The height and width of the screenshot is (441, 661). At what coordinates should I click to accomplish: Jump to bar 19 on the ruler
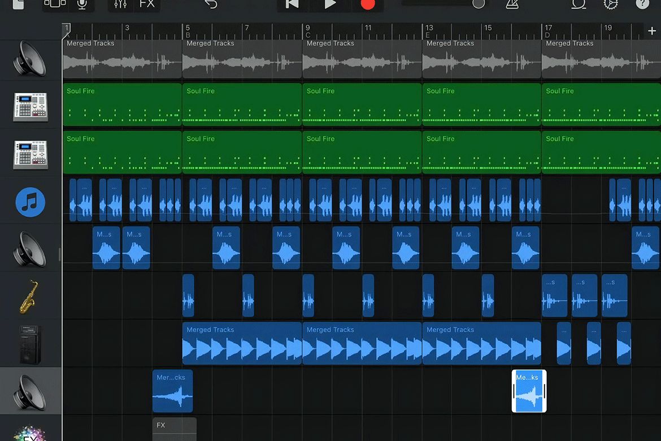pyautogui.click(x=608, y=28)
